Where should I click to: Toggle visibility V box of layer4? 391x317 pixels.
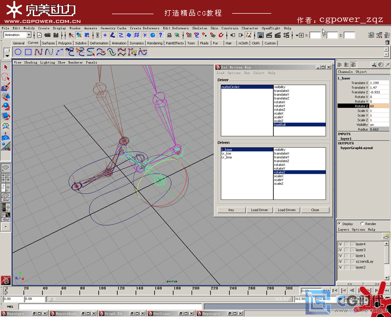[x=340, y=244]
